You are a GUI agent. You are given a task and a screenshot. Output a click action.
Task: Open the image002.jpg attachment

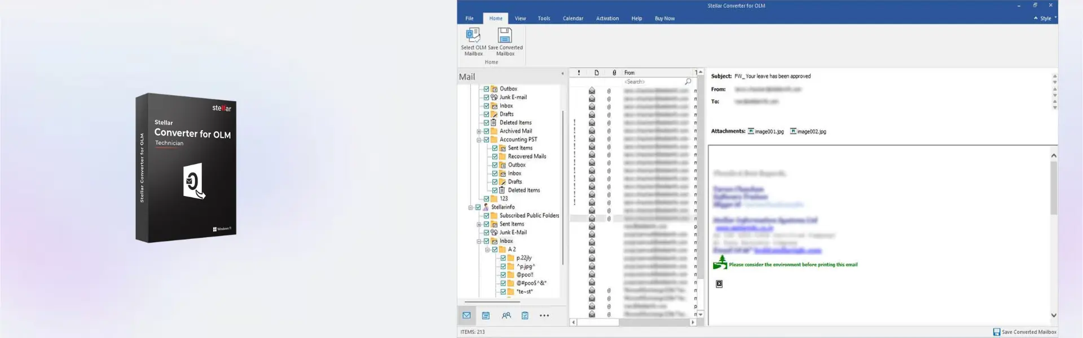pyautogui.click(x=808, y=131)
